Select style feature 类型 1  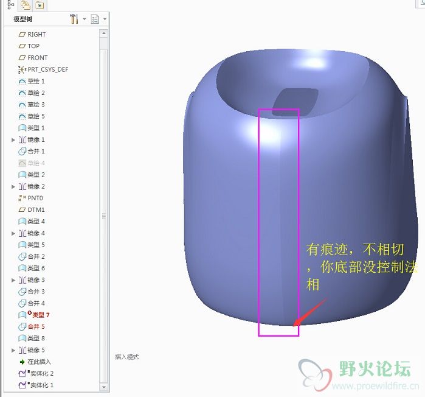tap(32, 128)
